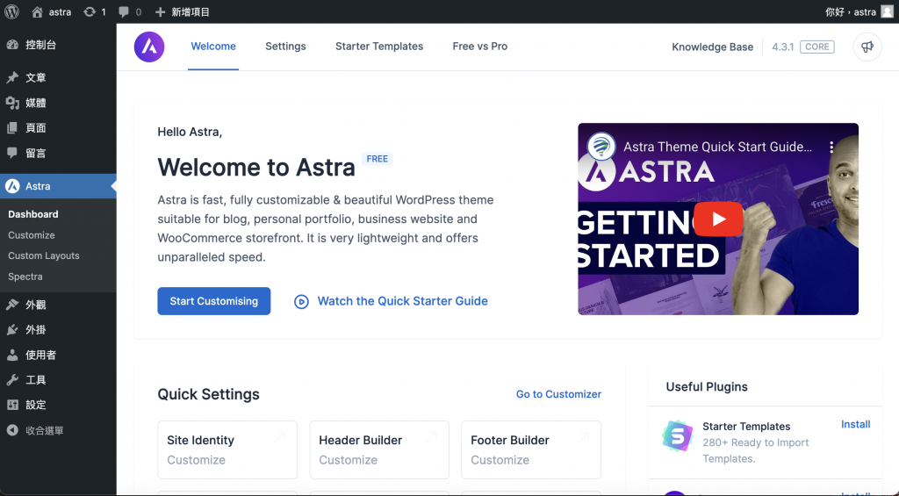
Task: Switch to the Welcome tab
Action: [213, 47]
